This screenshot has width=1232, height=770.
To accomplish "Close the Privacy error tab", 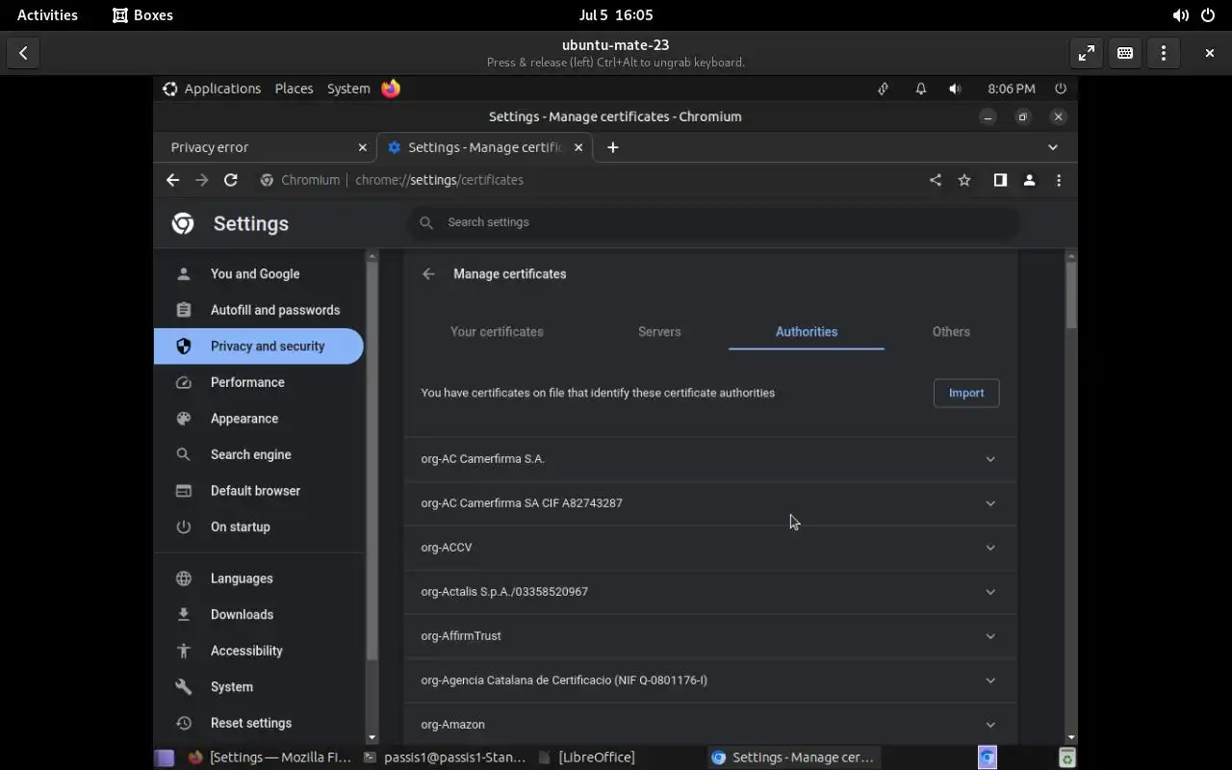I will pos(362,147).
